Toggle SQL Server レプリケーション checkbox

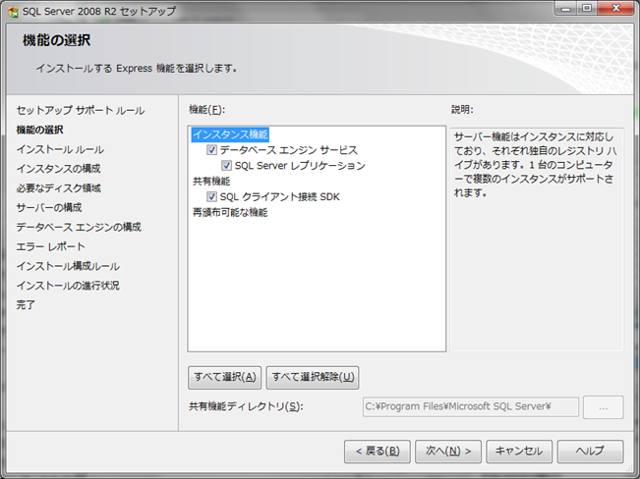click(x=226, y=166)
